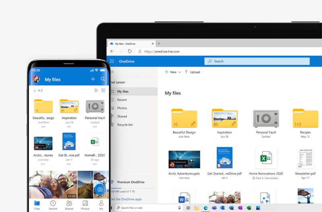Open more options under HomeR... 2020 on phone
This screenshot has width=322, height=212.
(x=95, y=164)
